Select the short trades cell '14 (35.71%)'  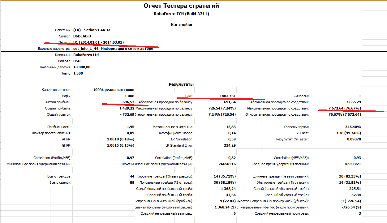pyautogui.click(x=225, y=176)
